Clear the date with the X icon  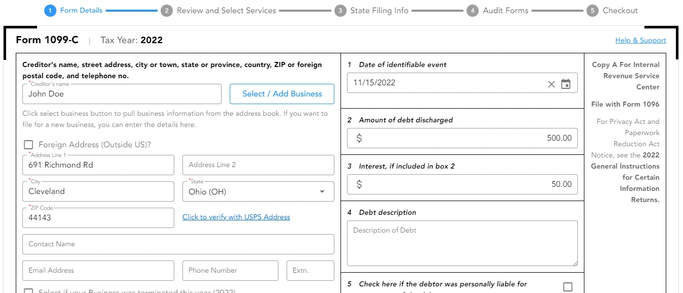tap(551, 84)
